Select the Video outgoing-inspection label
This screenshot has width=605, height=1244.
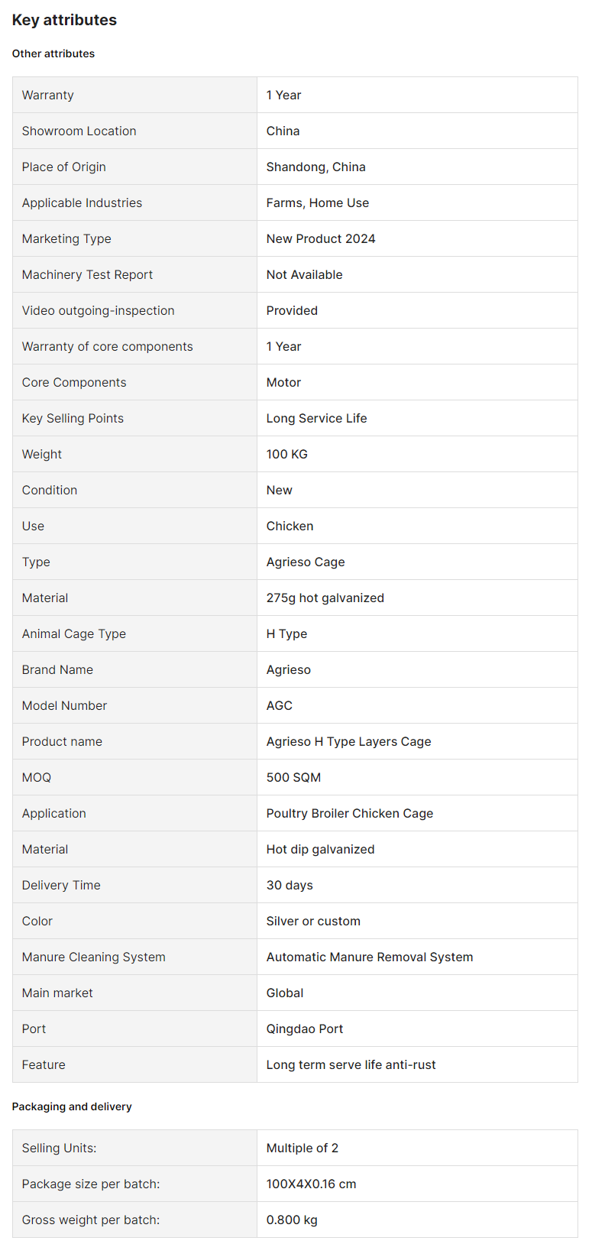tap(99, 310)
